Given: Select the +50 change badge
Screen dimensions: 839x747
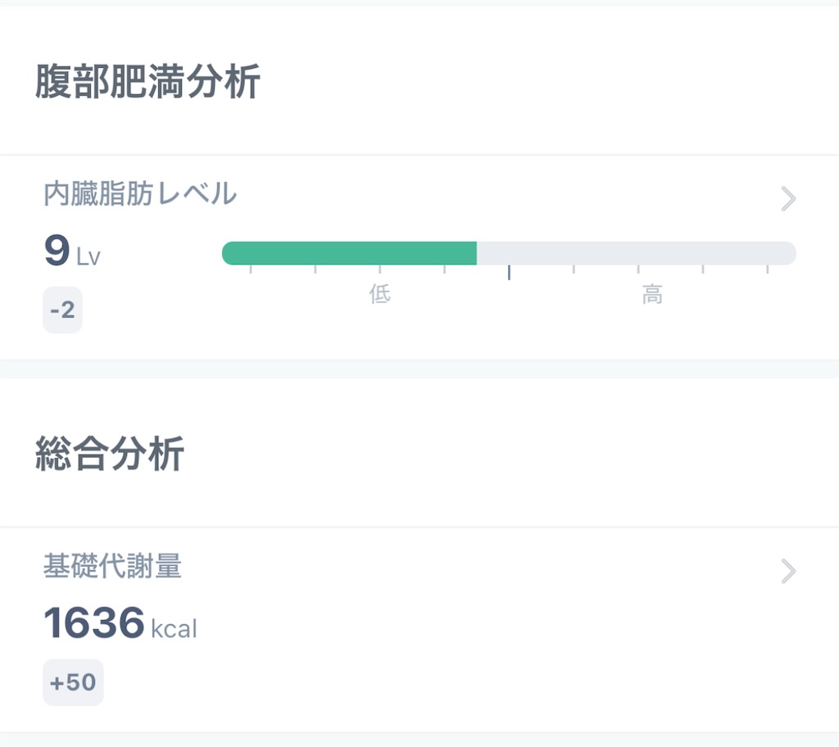Looking at the screenshot, I should coord(73,682).
